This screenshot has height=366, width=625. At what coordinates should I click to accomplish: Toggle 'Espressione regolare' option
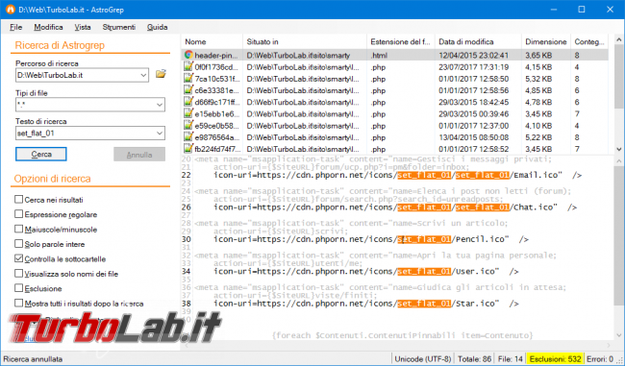18,214
